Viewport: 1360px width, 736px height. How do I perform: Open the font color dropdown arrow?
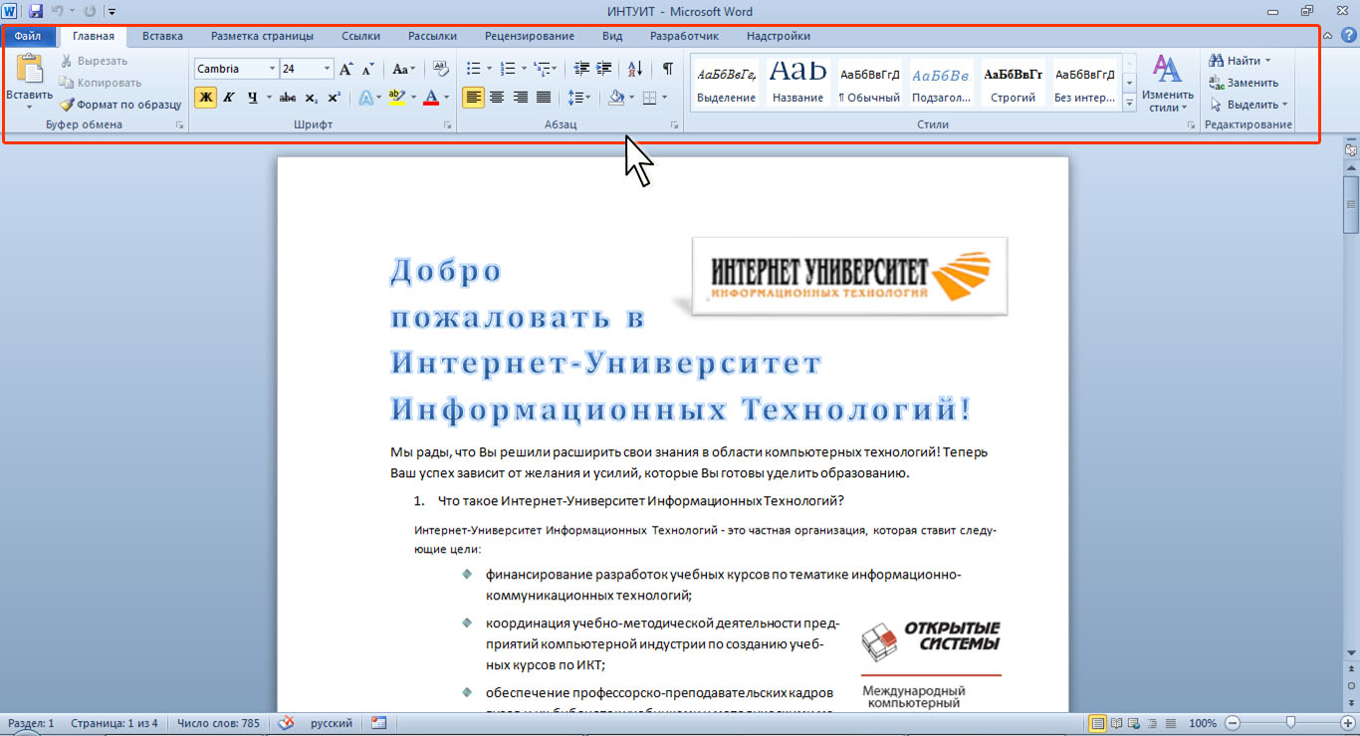click(x=446, y=97)
